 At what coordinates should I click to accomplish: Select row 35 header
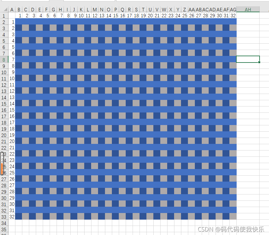click(4, 230)
